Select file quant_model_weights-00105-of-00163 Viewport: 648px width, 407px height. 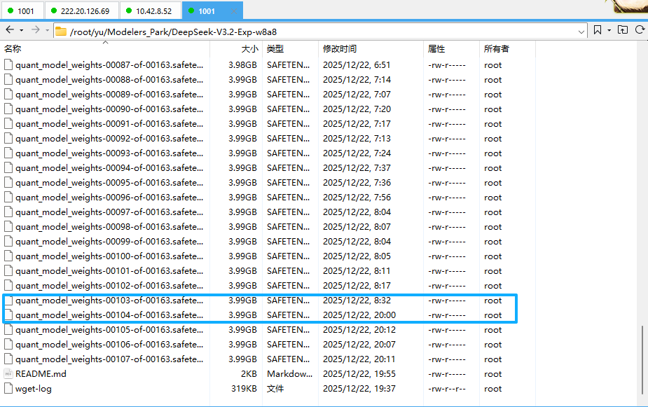[x=109, y=330]
